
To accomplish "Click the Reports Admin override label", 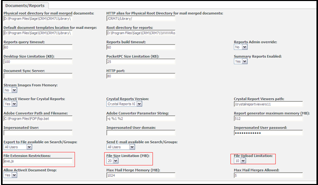I will coord(255,42).
